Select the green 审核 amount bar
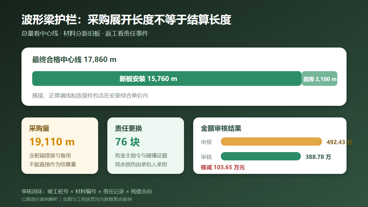The image size is (368, 207). [x=261, y=156]
